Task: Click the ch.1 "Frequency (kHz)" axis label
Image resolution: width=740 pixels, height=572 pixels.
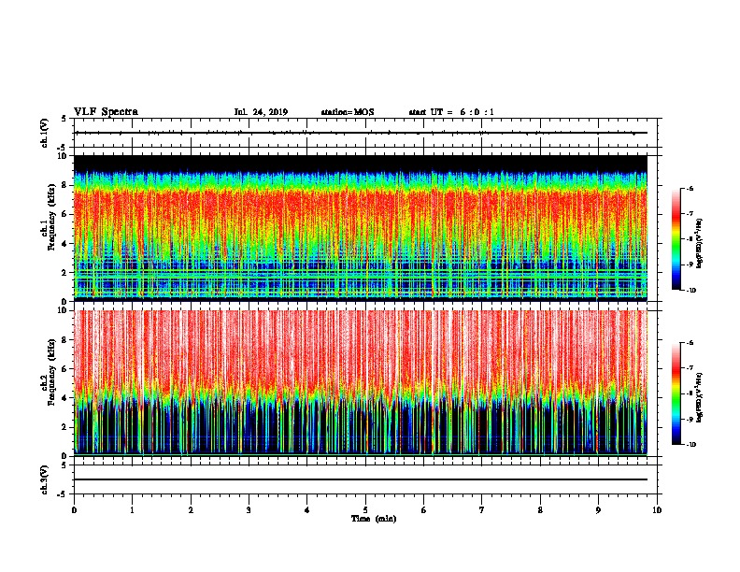Action: click(51, 215)
